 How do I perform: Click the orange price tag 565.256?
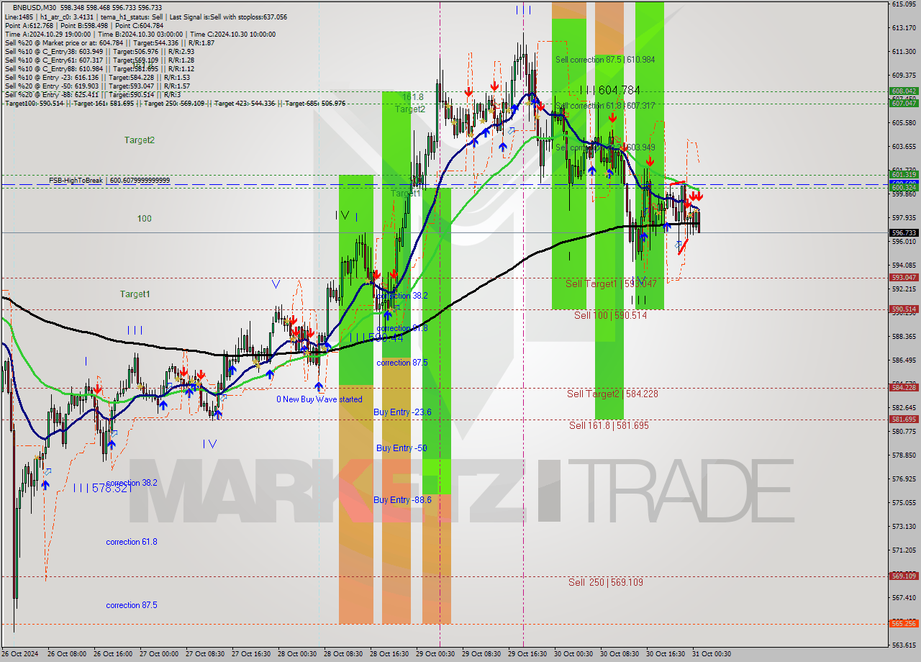tap(904, 624)
